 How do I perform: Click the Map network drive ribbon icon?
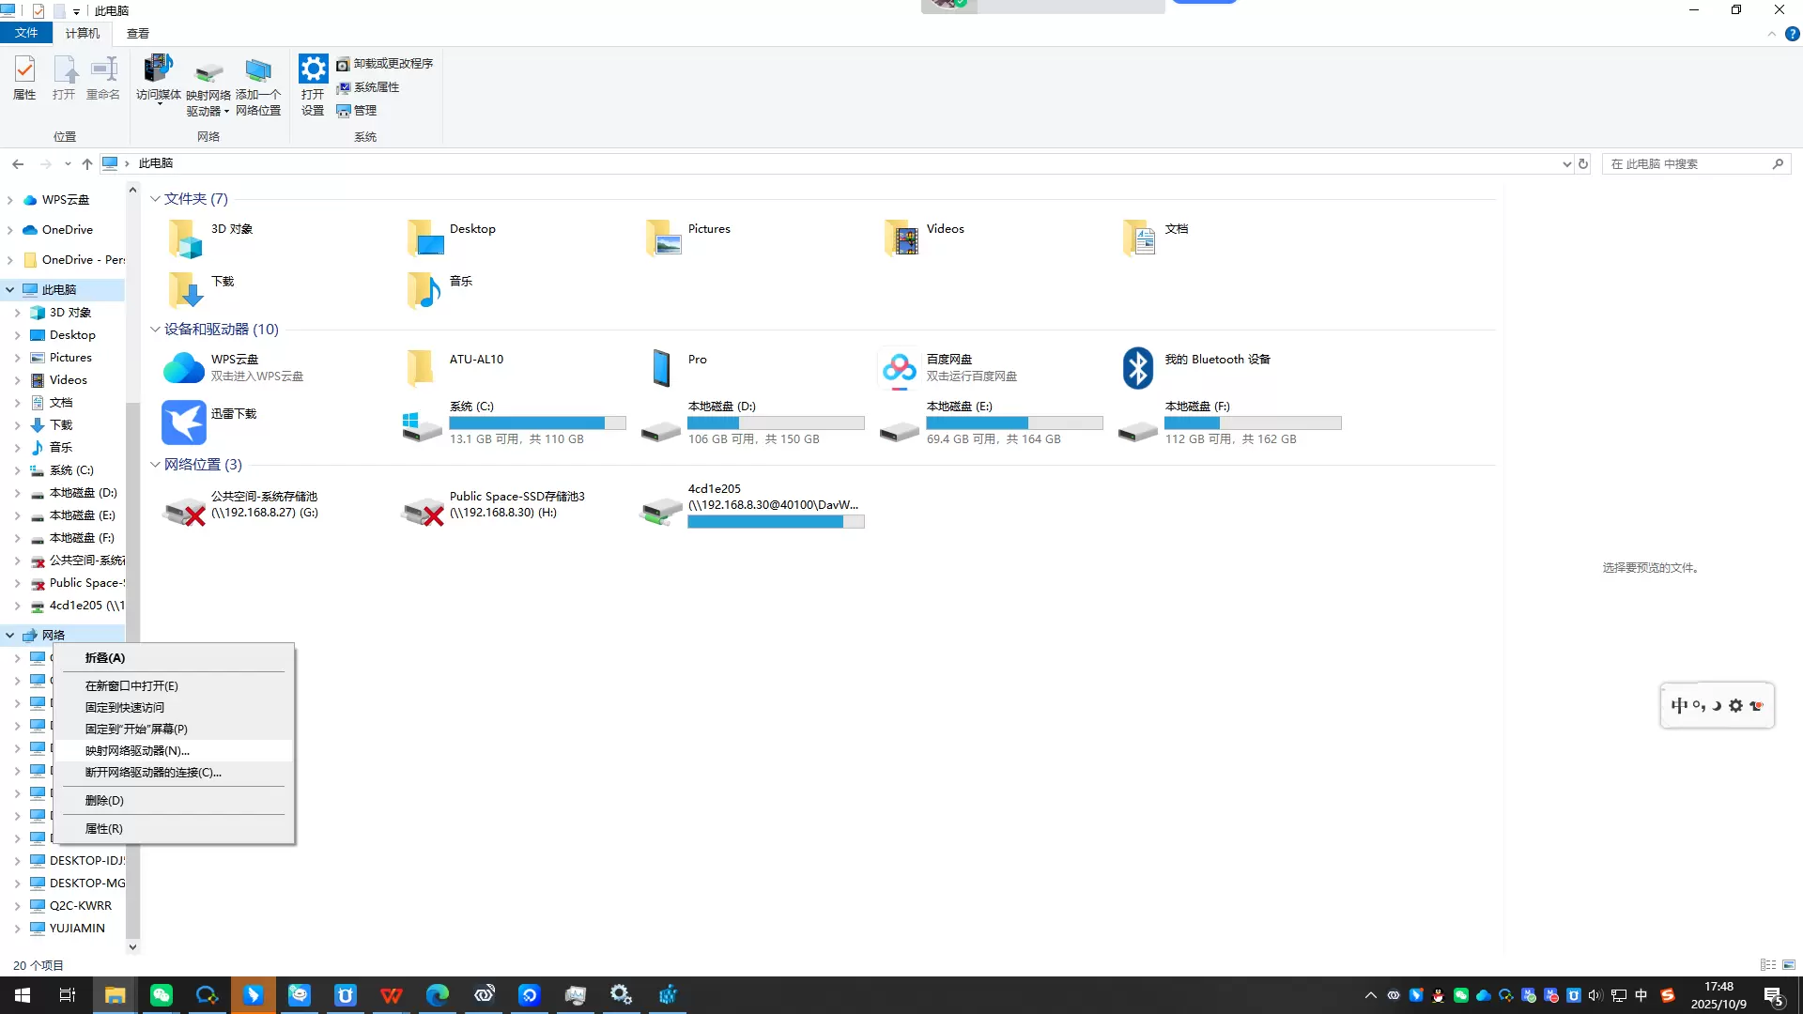[208, 74]
